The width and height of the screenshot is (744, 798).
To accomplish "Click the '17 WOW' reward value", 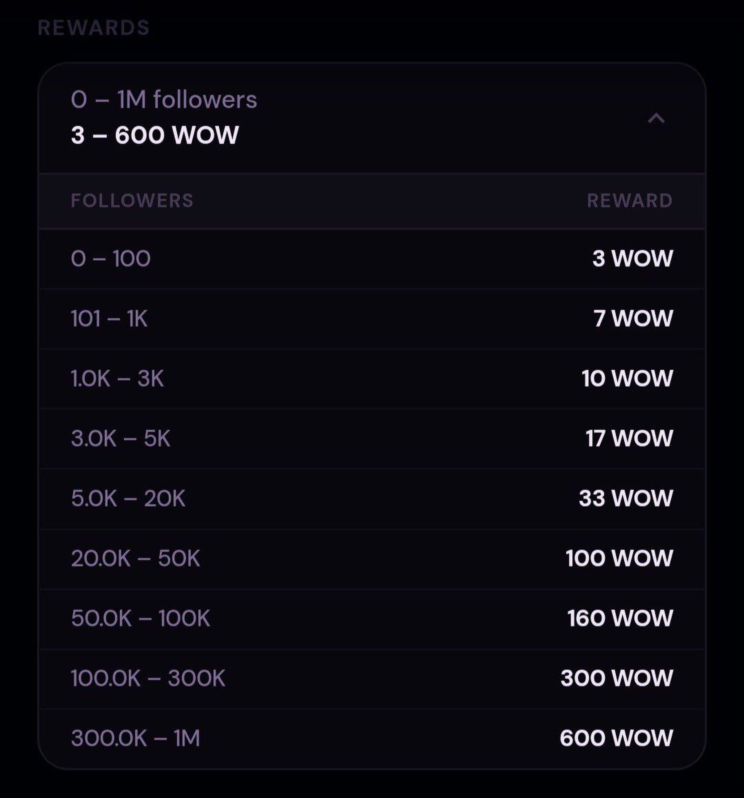I will (629, 439).
